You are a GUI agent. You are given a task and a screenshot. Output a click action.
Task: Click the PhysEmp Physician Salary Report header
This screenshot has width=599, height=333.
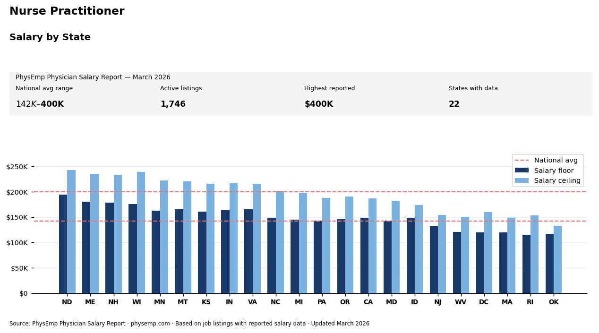[93, 77]
